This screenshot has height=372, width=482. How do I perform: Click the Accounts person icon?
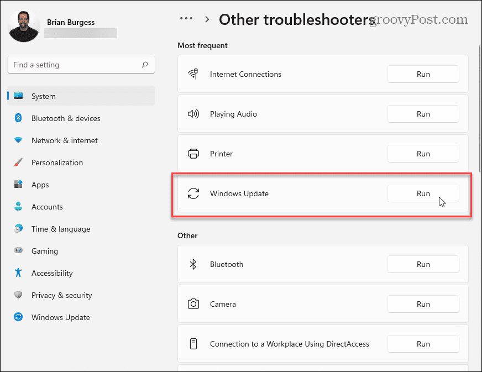(x=18, y=207)
